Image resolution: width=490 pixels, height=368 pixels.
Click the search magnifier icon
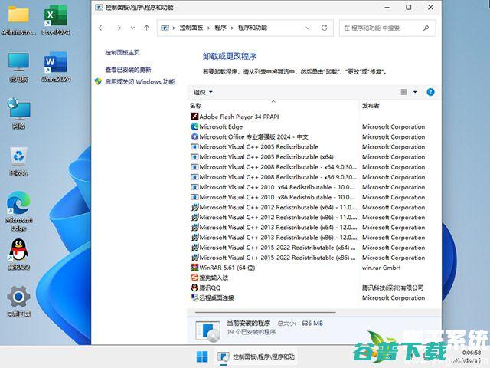click(x=426, y=28)
